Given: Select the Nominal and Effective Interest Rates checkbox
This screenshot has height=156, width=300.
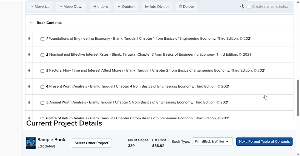Looking at the screenshot, I should tap(42, 55).
